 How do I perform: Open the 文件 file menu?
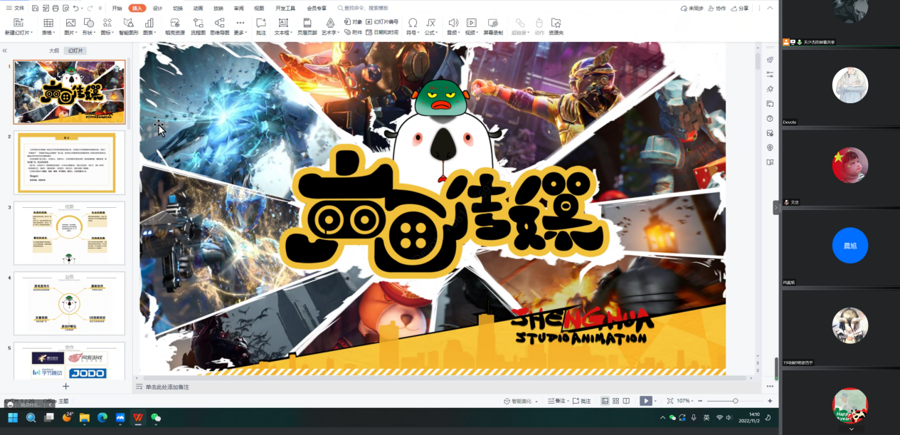coord(14,8)
